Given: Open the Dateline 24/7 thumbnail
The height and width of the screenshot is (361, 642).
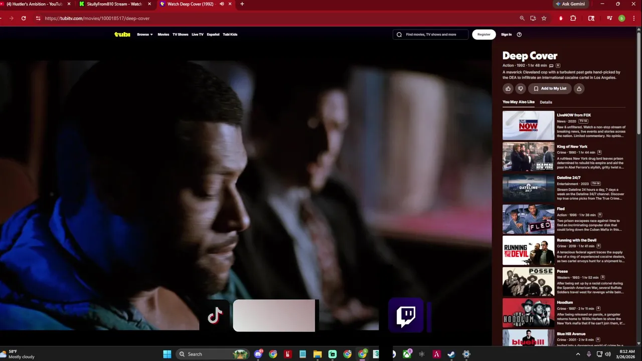Looking at the screenshot, I should 529,188.
